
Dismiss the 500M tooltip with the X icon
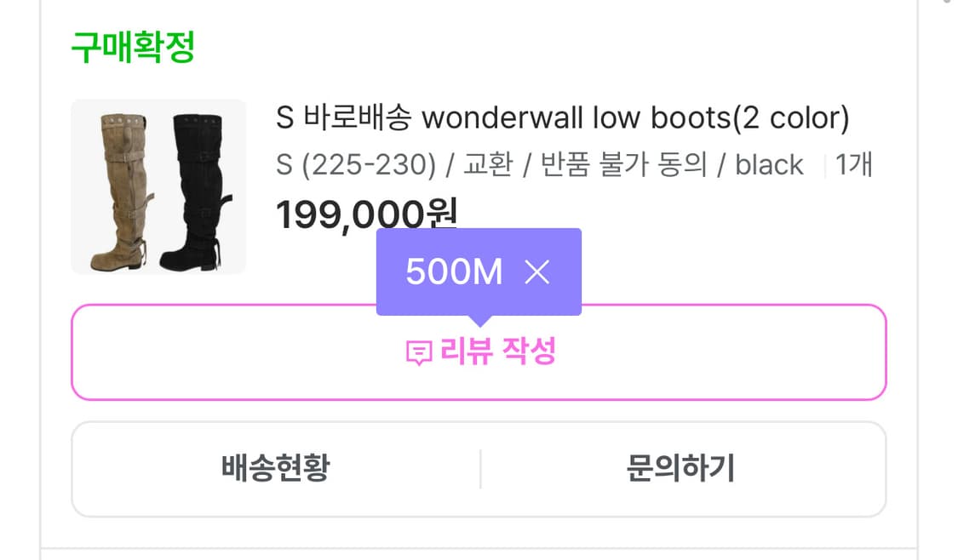pyautogui.click(x=536, y=271)
